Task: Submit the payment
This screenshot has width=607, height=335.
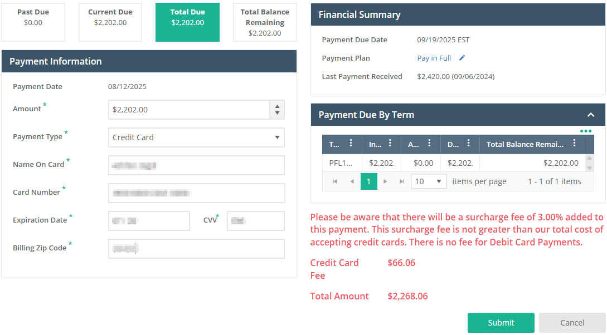Action: pyautogui.click(x=501, y=323)
